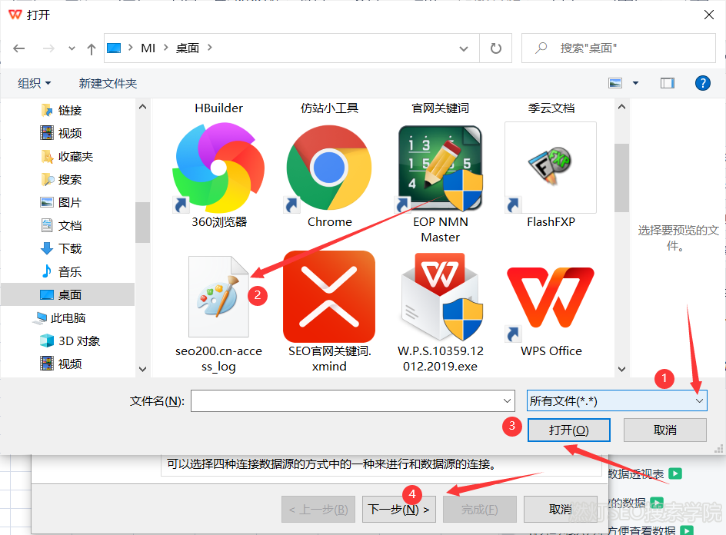Expand the recent locations dropdown arrow
The image size is (726, 535).
pos(72,48)
